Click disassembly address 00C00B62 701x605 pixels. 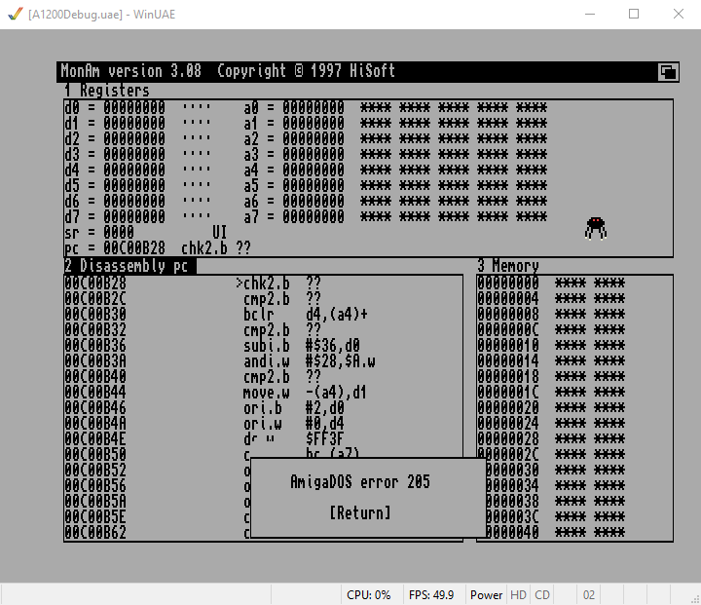(x=95, y=533)
